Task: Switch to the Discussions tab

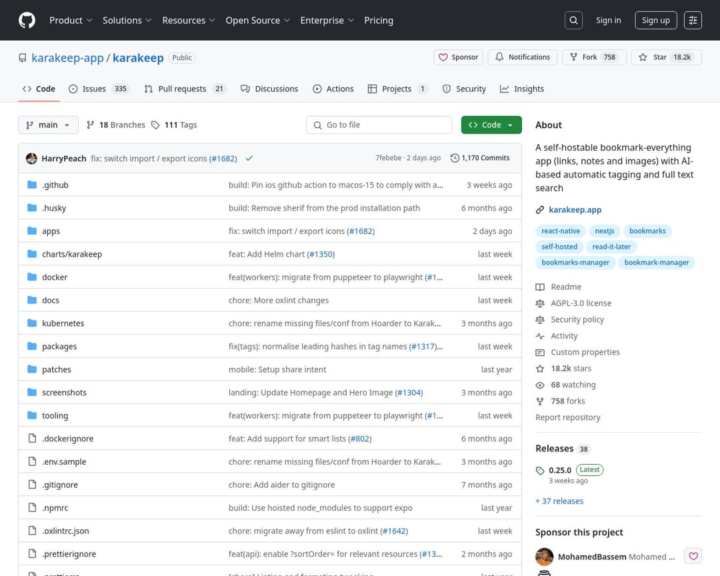Action: click(x=269, y=89)
